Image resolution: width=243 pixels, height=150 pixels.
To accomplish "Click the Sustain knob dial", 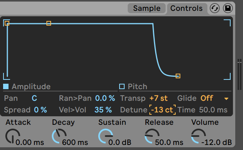I will point(106,136).
